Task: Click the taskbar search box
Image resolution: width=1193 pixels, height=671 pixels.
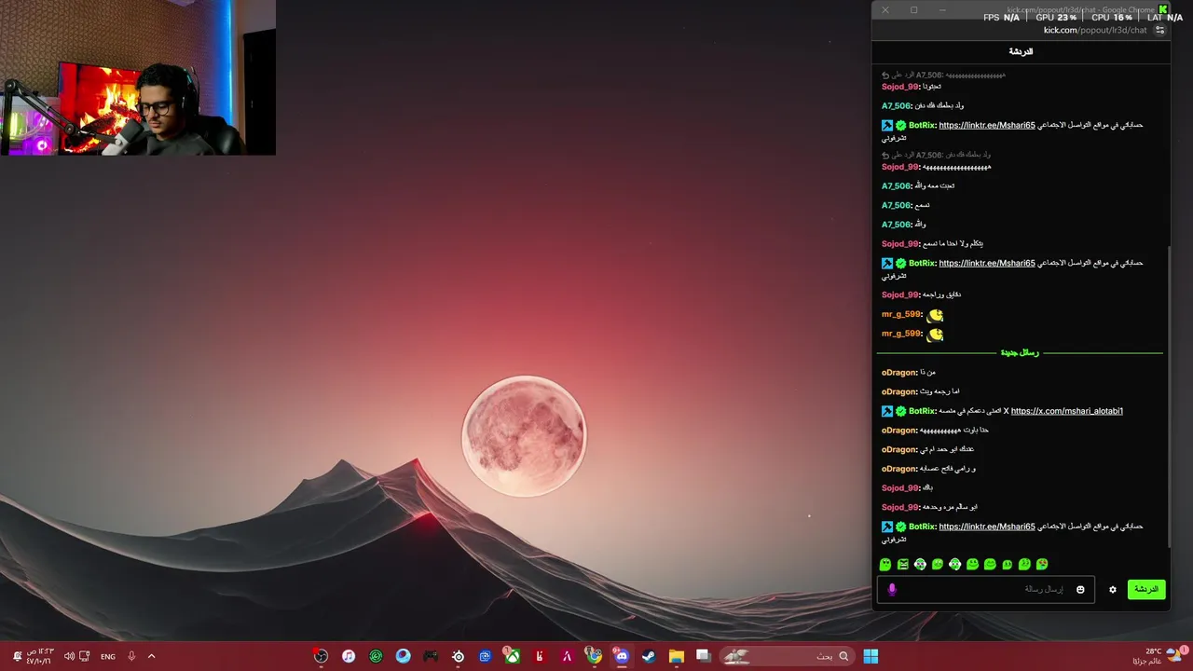Action: (x=788, y=656)
